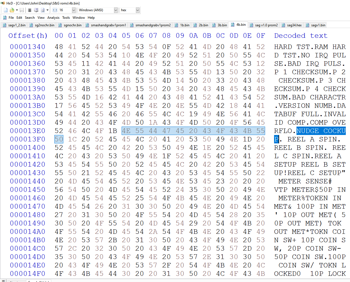This screenshot has width=350, height=282.
Task: Open the File menu
Action: [x=11, y=17]
